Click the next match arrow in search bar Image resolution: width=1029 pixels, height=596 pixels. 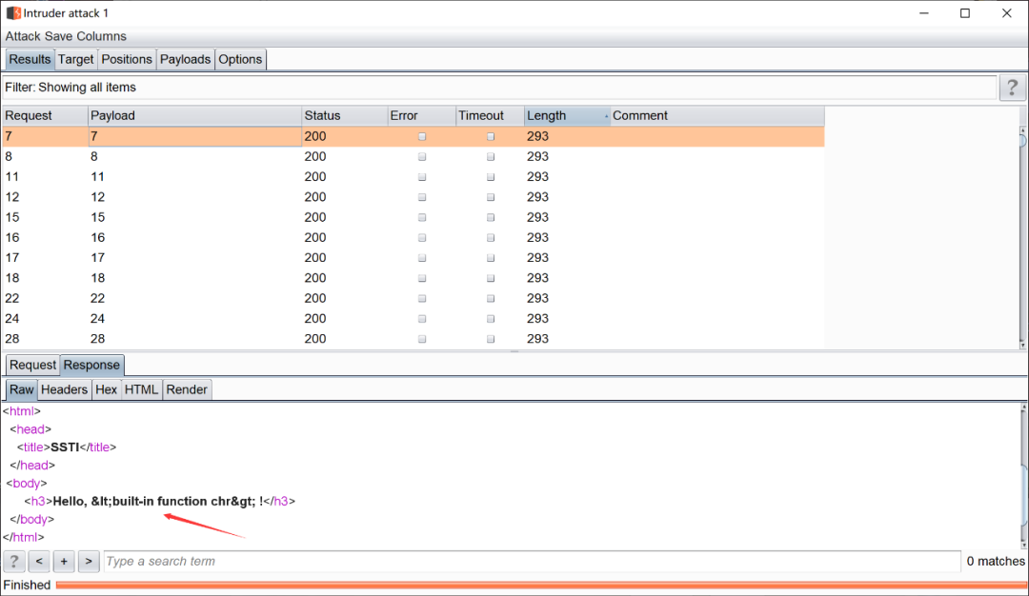(x=89, y=561)
